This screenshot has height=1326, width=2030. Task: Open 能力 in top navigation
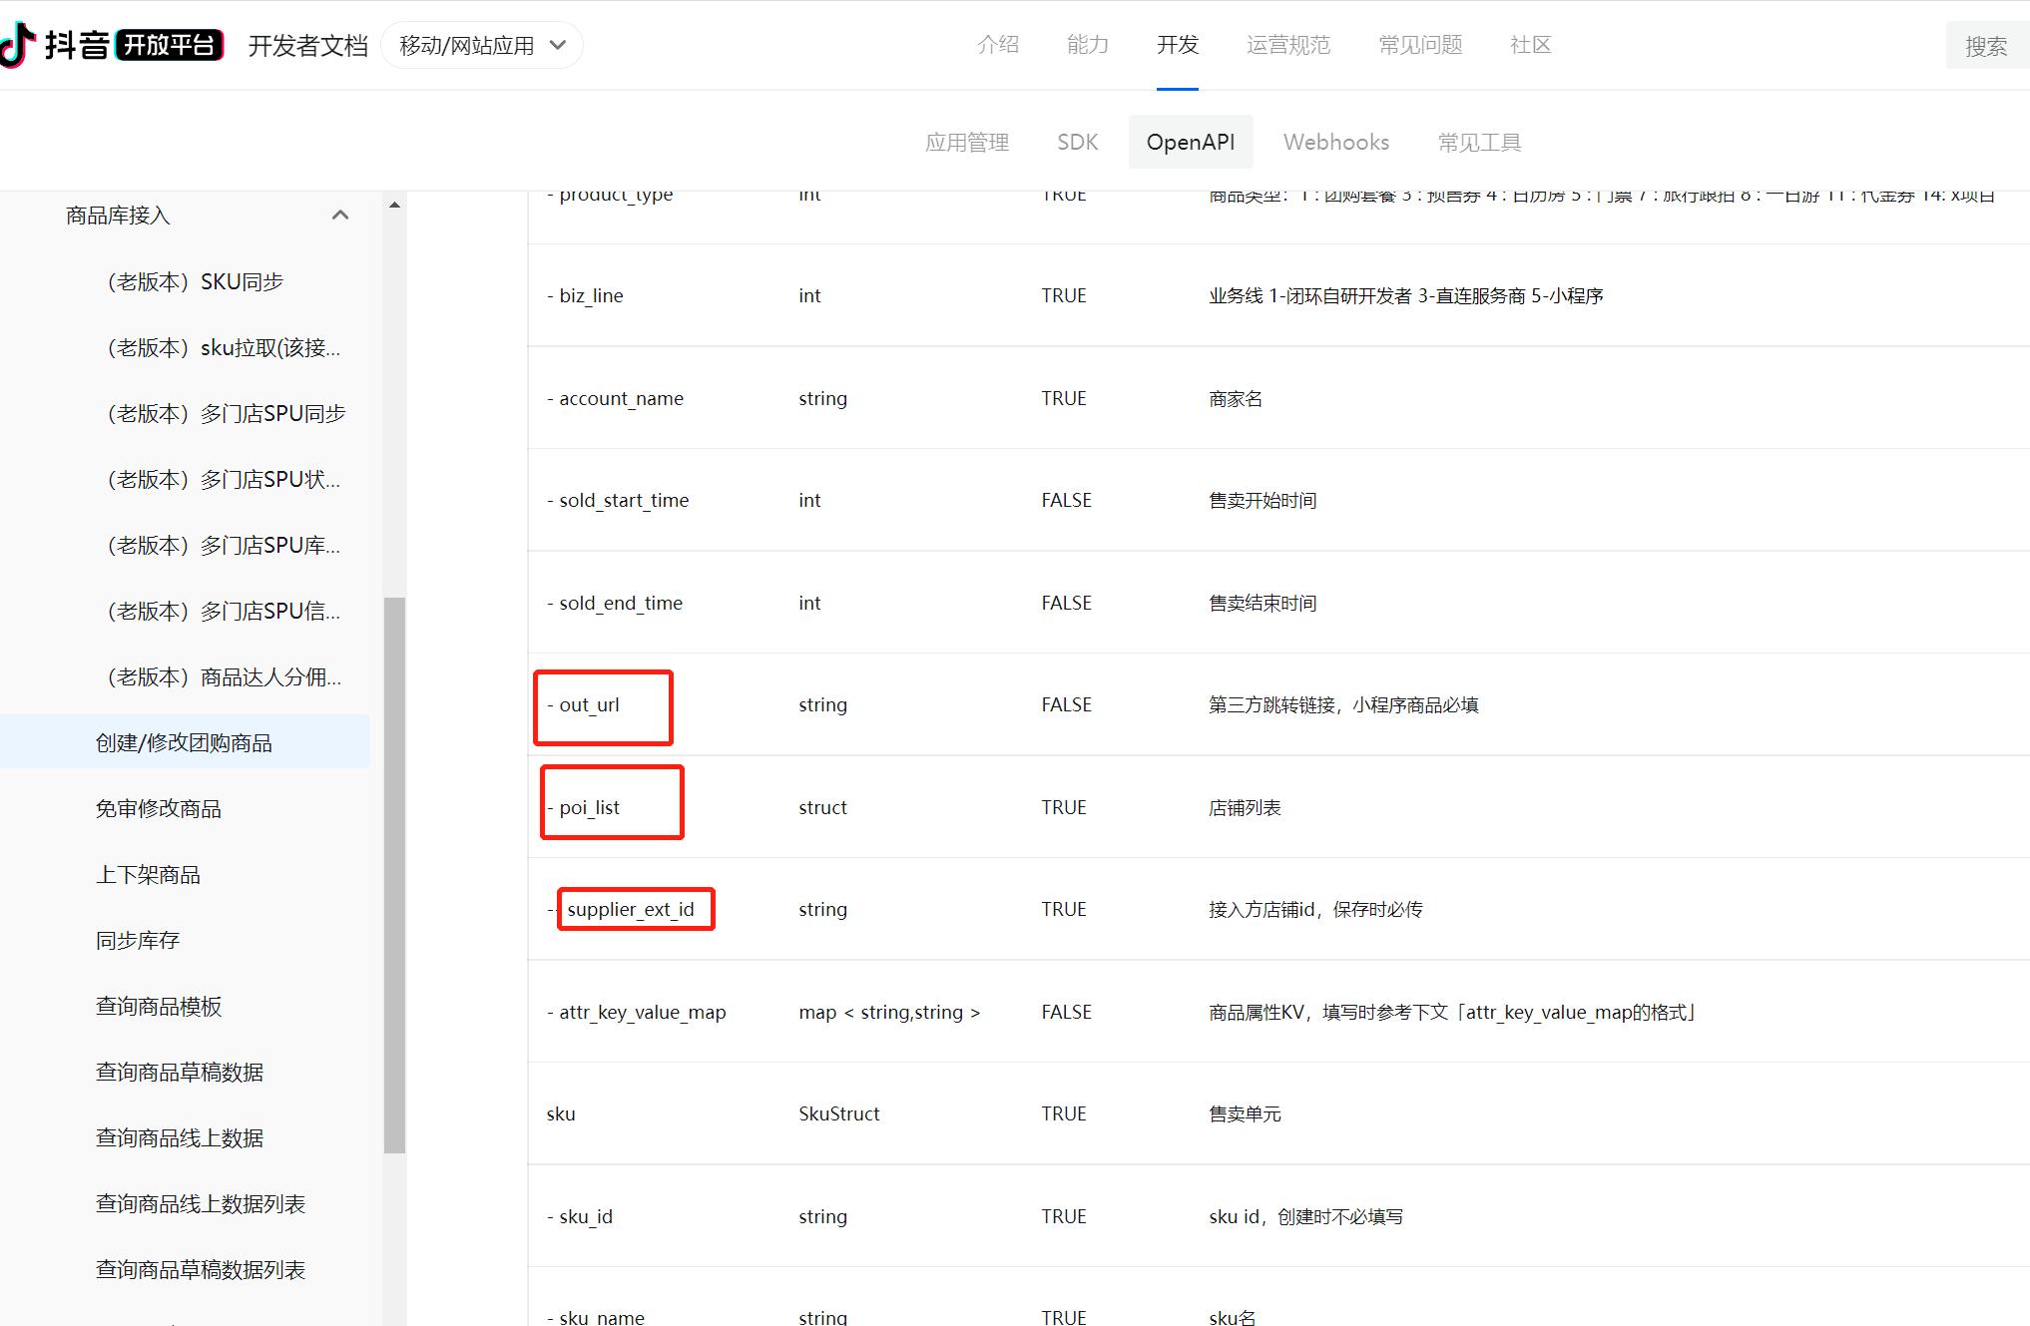[x=1087, y=45]
